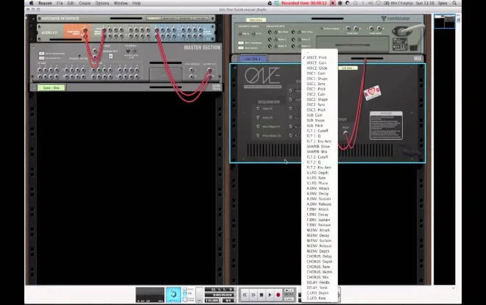Screen dimensions: 486x305
Task: Collapse the Hardware Interface device
Action: [x=33, y=18]
